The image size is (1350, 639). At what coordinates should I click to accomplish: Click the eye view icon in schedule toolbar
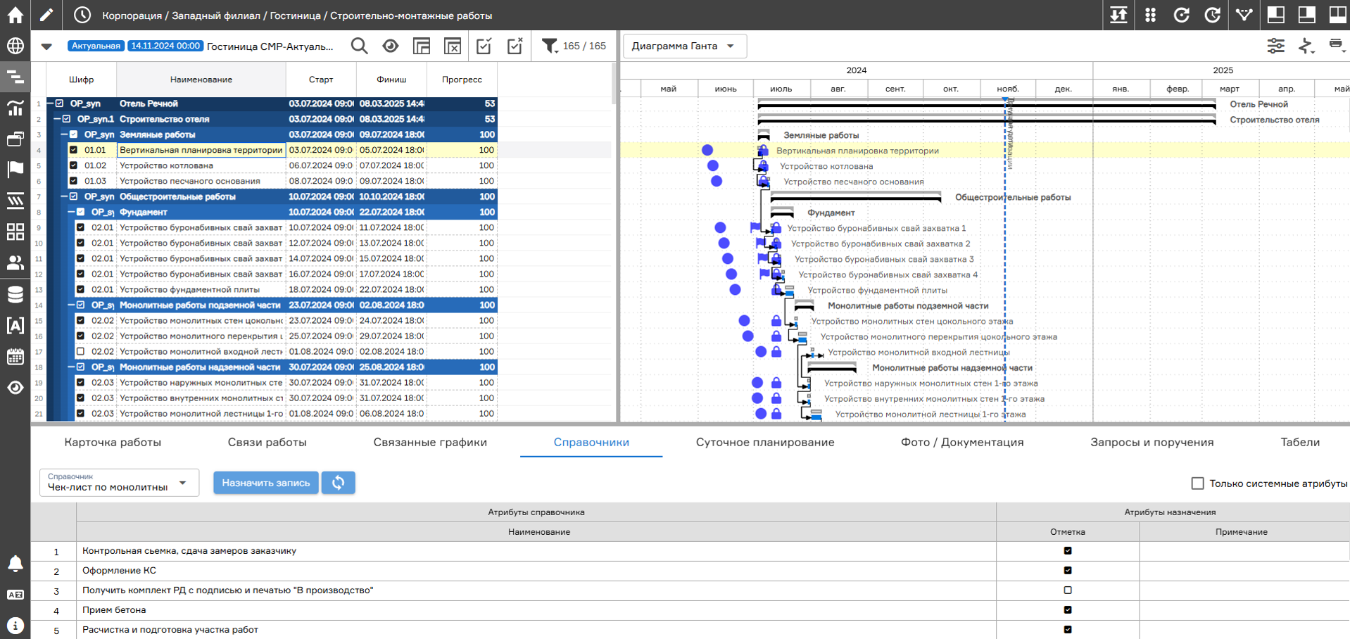pyautogui.click(x=390, y=46)
